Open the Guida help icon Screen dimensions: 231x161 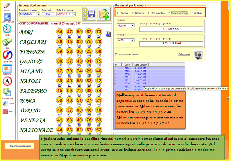(5, 104)
